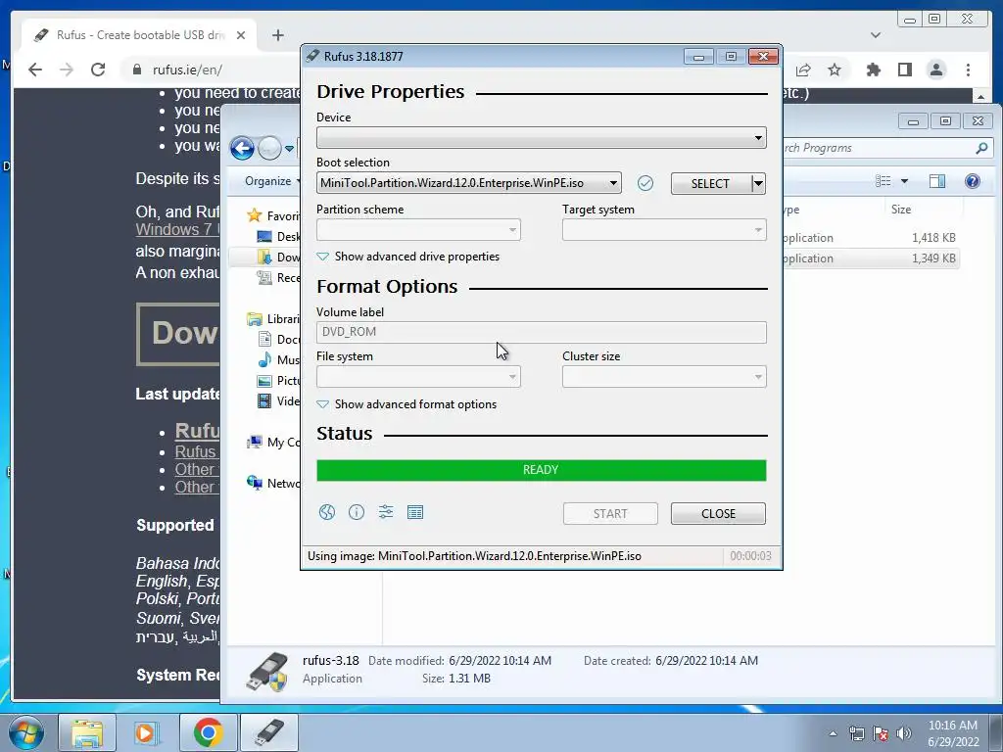Viewport: 1003px width, 752px height.
Task: Select Network in Explorer navigation pane
Action: 274,483
